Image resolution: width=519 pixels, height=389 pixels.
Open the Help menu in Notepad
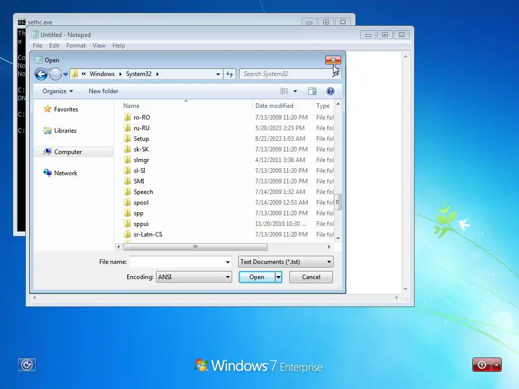pos(119,46)
